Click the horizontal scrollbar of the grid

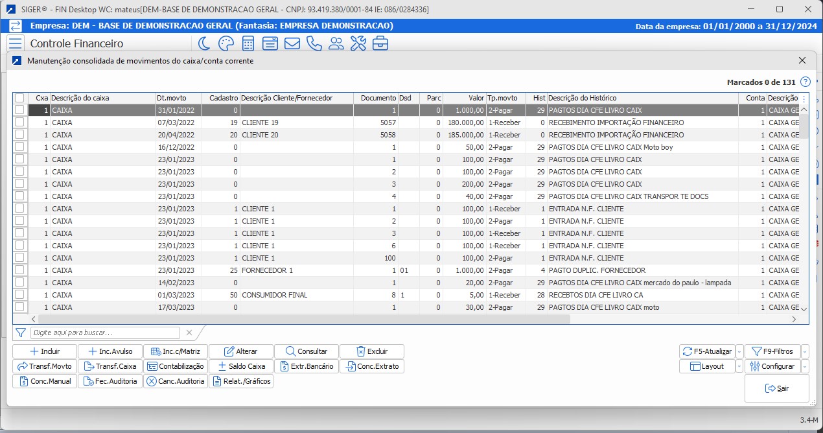303,319
